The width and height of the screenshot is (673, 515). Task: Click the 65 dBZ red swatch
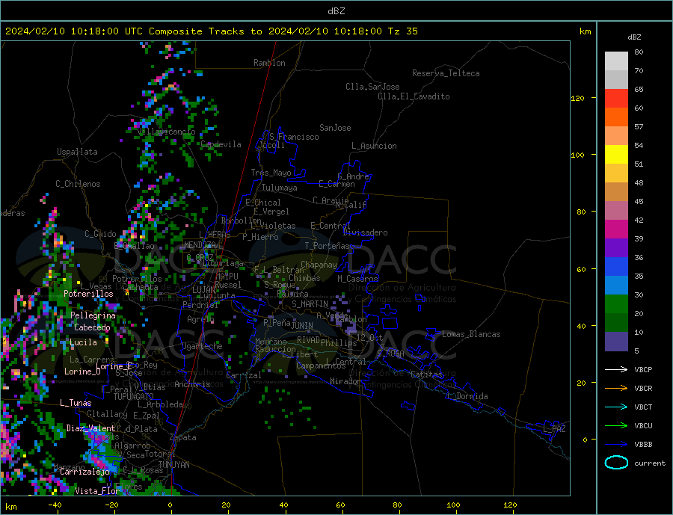coord(616,98)
